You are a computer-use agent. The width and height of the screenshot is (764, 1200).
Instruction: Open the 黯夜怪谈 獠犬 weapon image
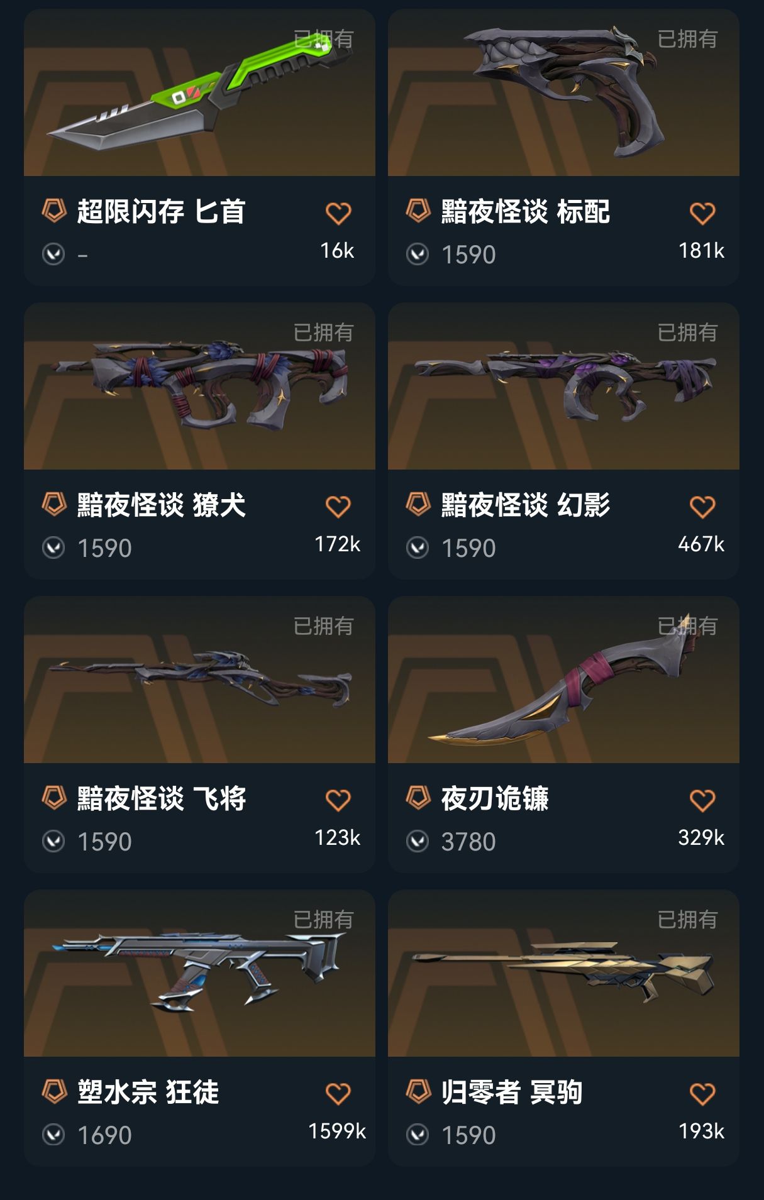click(x=199, y=386)
